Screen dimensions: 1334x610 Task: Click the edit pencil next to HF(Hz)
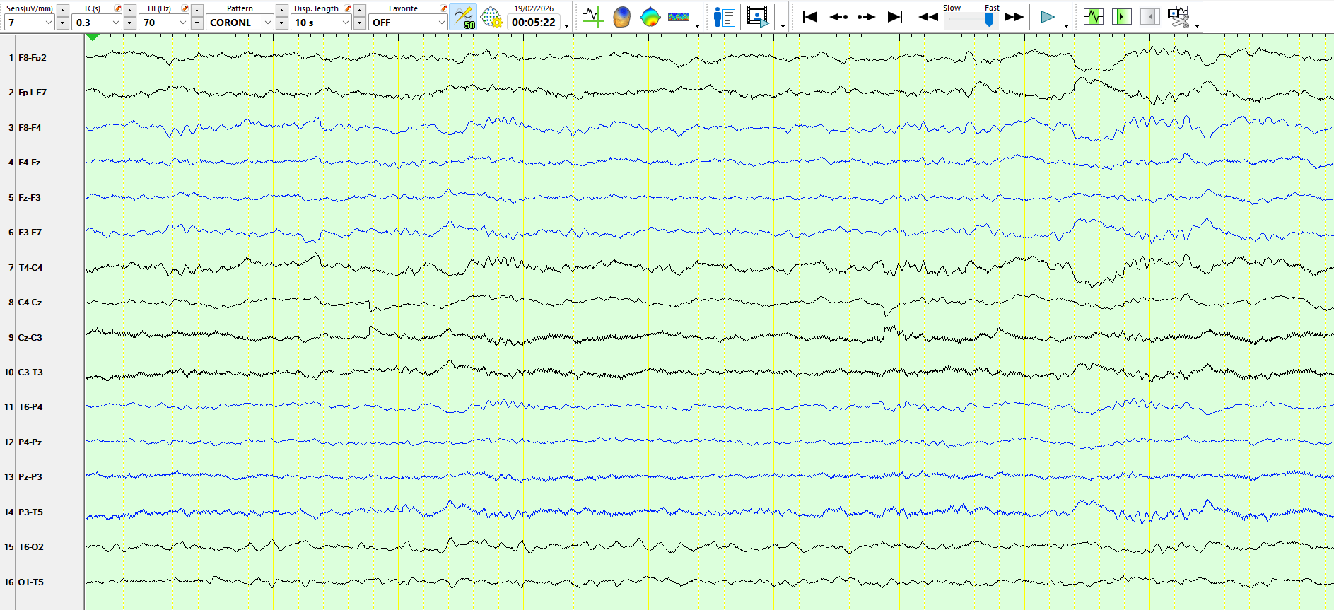click(185, 8)
